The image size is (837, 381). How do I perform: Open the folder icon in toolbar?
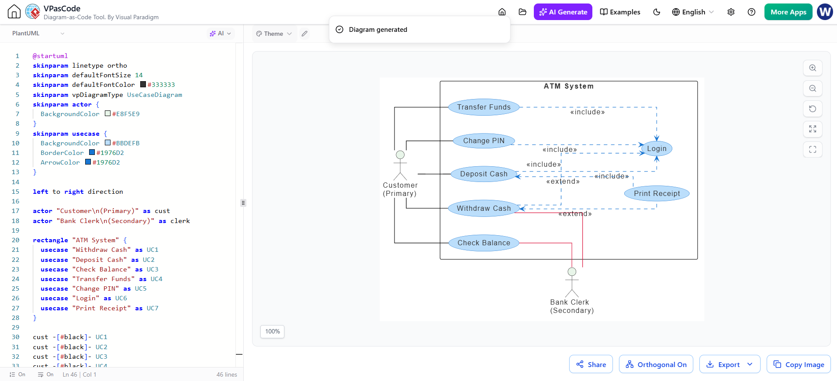[x=522, y=12]
